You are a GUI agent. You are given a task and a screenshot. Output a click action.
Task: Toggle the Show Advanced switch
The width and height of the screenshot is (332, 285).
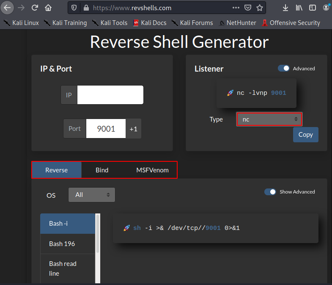coord(270,192)
